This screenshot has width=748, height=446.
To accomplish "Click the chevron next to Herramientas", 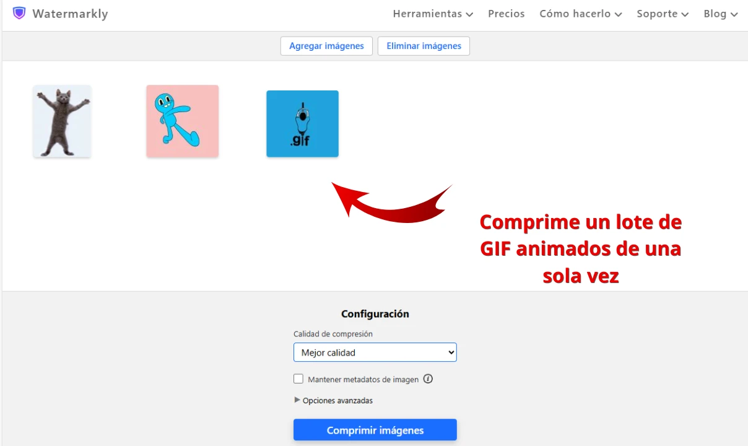I will tap(469, 14).
